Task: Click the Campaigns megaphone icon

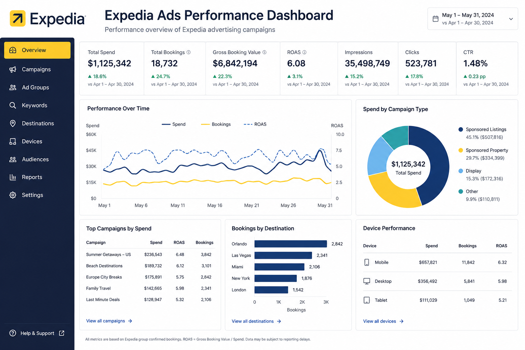Action: [13, 69]
